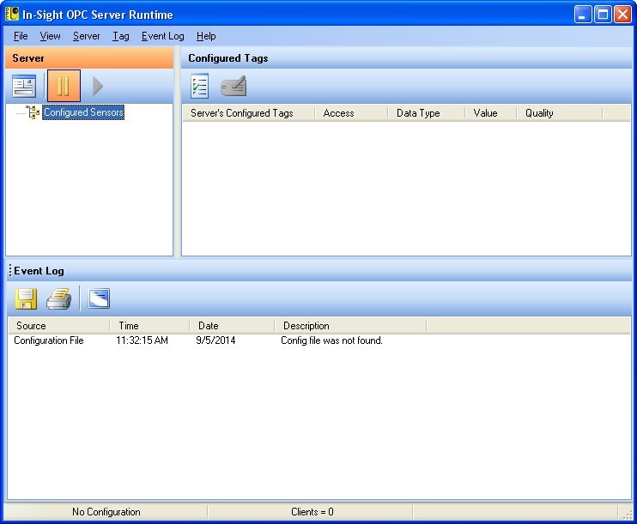The image size is (637, 524).
Task: Click the Event Log panel grip handle
Action: click(x=10, y=270)
